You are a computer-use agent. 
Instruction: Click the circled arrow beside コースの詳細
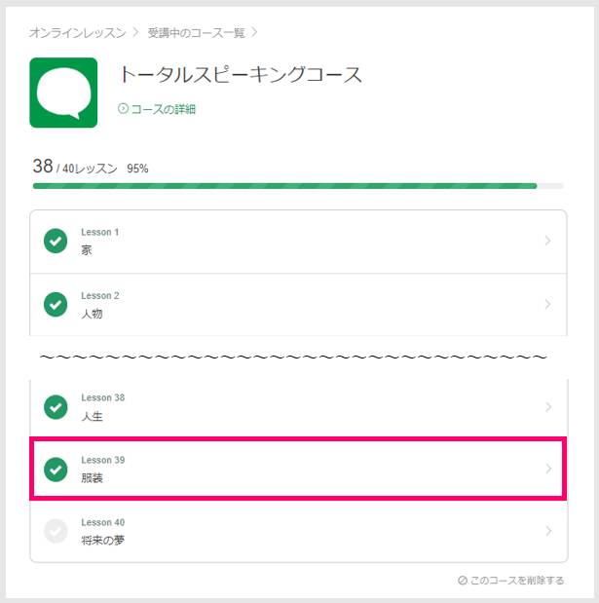click(x=123, y=109)
